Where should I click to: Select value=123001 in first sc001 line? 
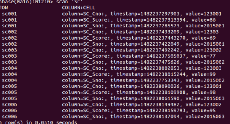pyautogui.click(x=204, y=14)
